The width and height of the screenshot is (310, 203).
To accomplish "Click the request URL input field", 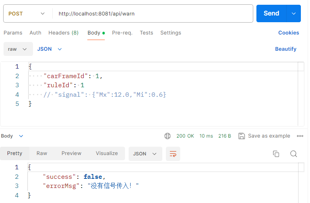I will (153, 13).
